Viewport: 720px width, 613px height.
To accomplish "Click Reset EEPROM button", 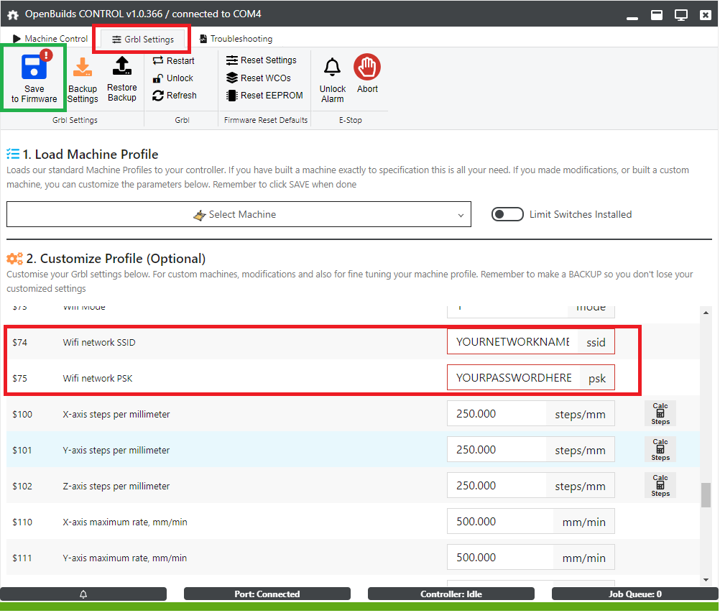I will point(264,96).
